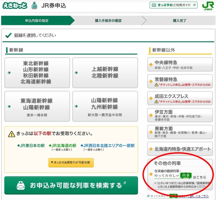The height and width of the screenshot is (200, 216).
Task: Open the JR East logo link
Action: coord(208,6)
